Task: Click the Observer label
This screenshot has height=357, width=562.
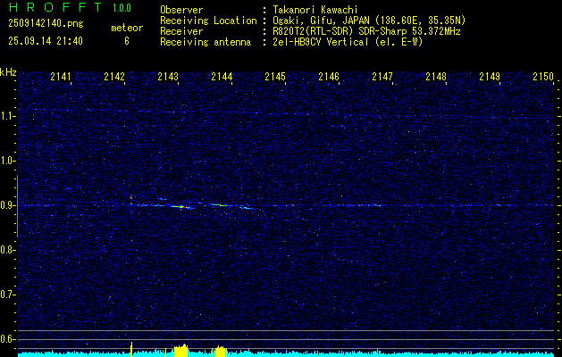Action: [181, 10]
